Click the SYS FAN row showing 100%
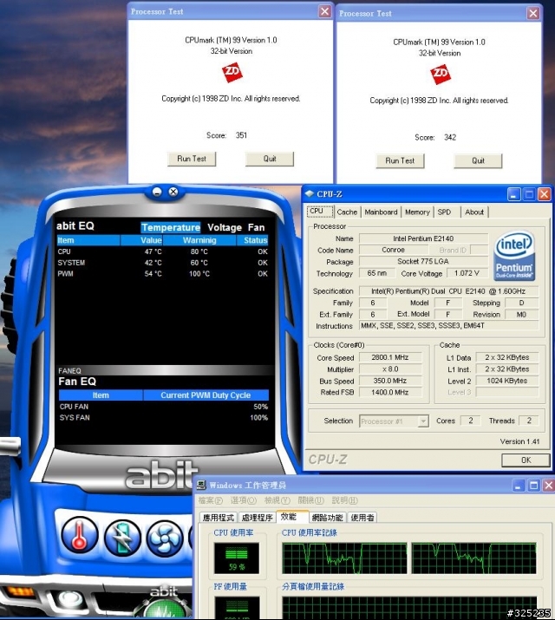Viewport: 555px width, 620px height. (164, 418)
